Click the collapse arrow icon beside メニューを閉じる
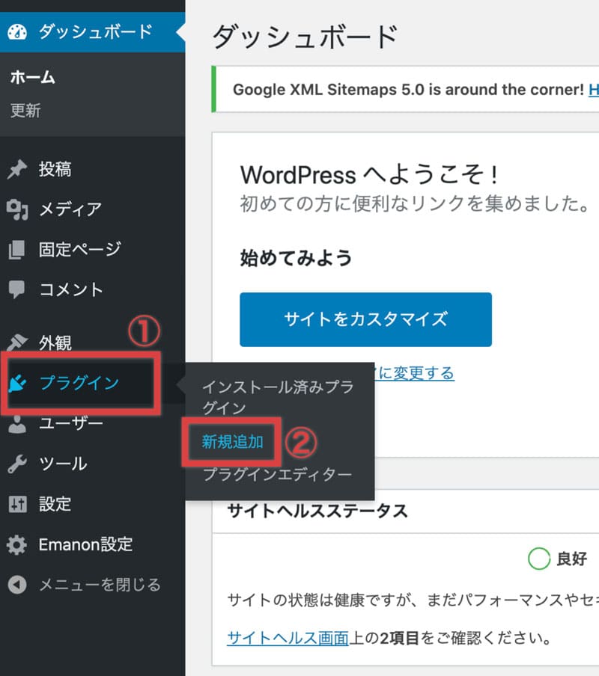Screen dimensions: 599x676 tap(17, 585)
